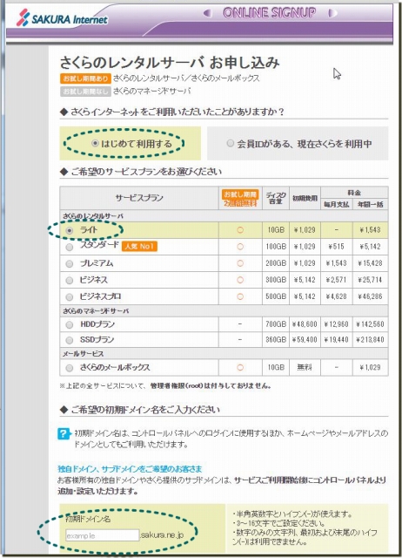Select the ビジネスプロ plan option
This screenshot has height=558, width=402.
(x=70, y=296)
